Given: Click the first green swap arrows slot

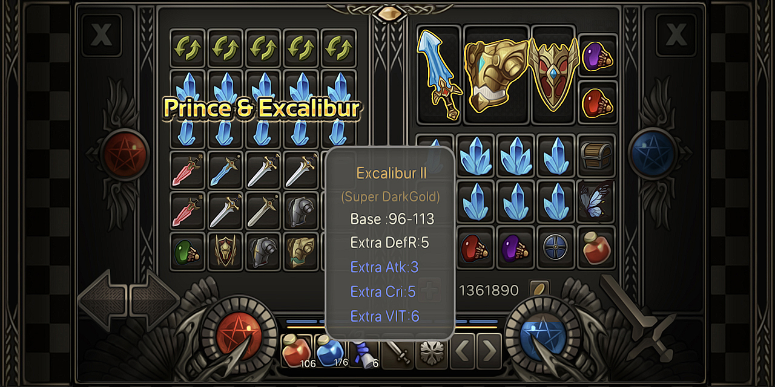Looking at the screenshot, I should (x=188, y=48).
